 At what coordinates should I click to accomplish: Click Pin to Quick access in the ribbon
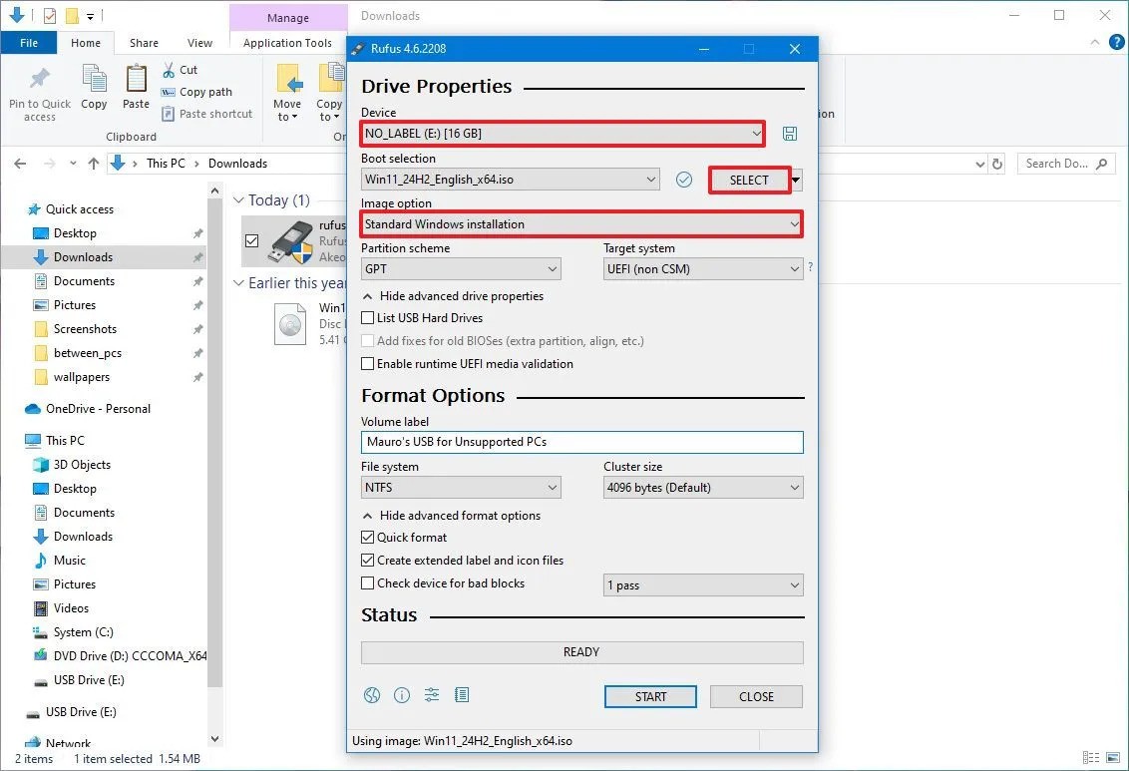coord(39,94)
